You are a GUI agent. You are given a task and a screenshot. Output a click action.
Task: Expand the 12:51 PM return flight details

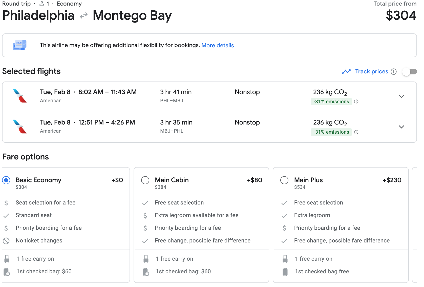tap(401, 127)
